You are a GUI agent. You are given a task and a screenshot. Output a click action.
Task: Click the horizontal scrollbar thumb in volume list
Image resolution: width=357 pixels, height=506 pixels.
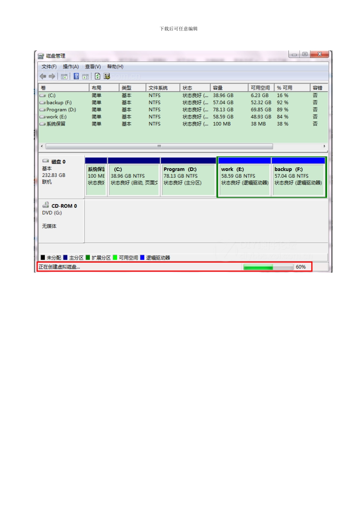(159, 146)
